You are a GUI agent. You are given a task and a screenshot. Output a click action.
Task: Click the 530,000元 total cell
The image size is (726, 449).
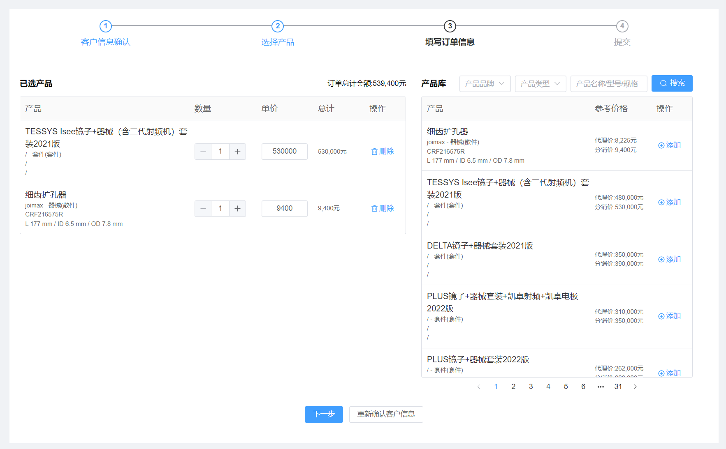[x=332, y=152]
